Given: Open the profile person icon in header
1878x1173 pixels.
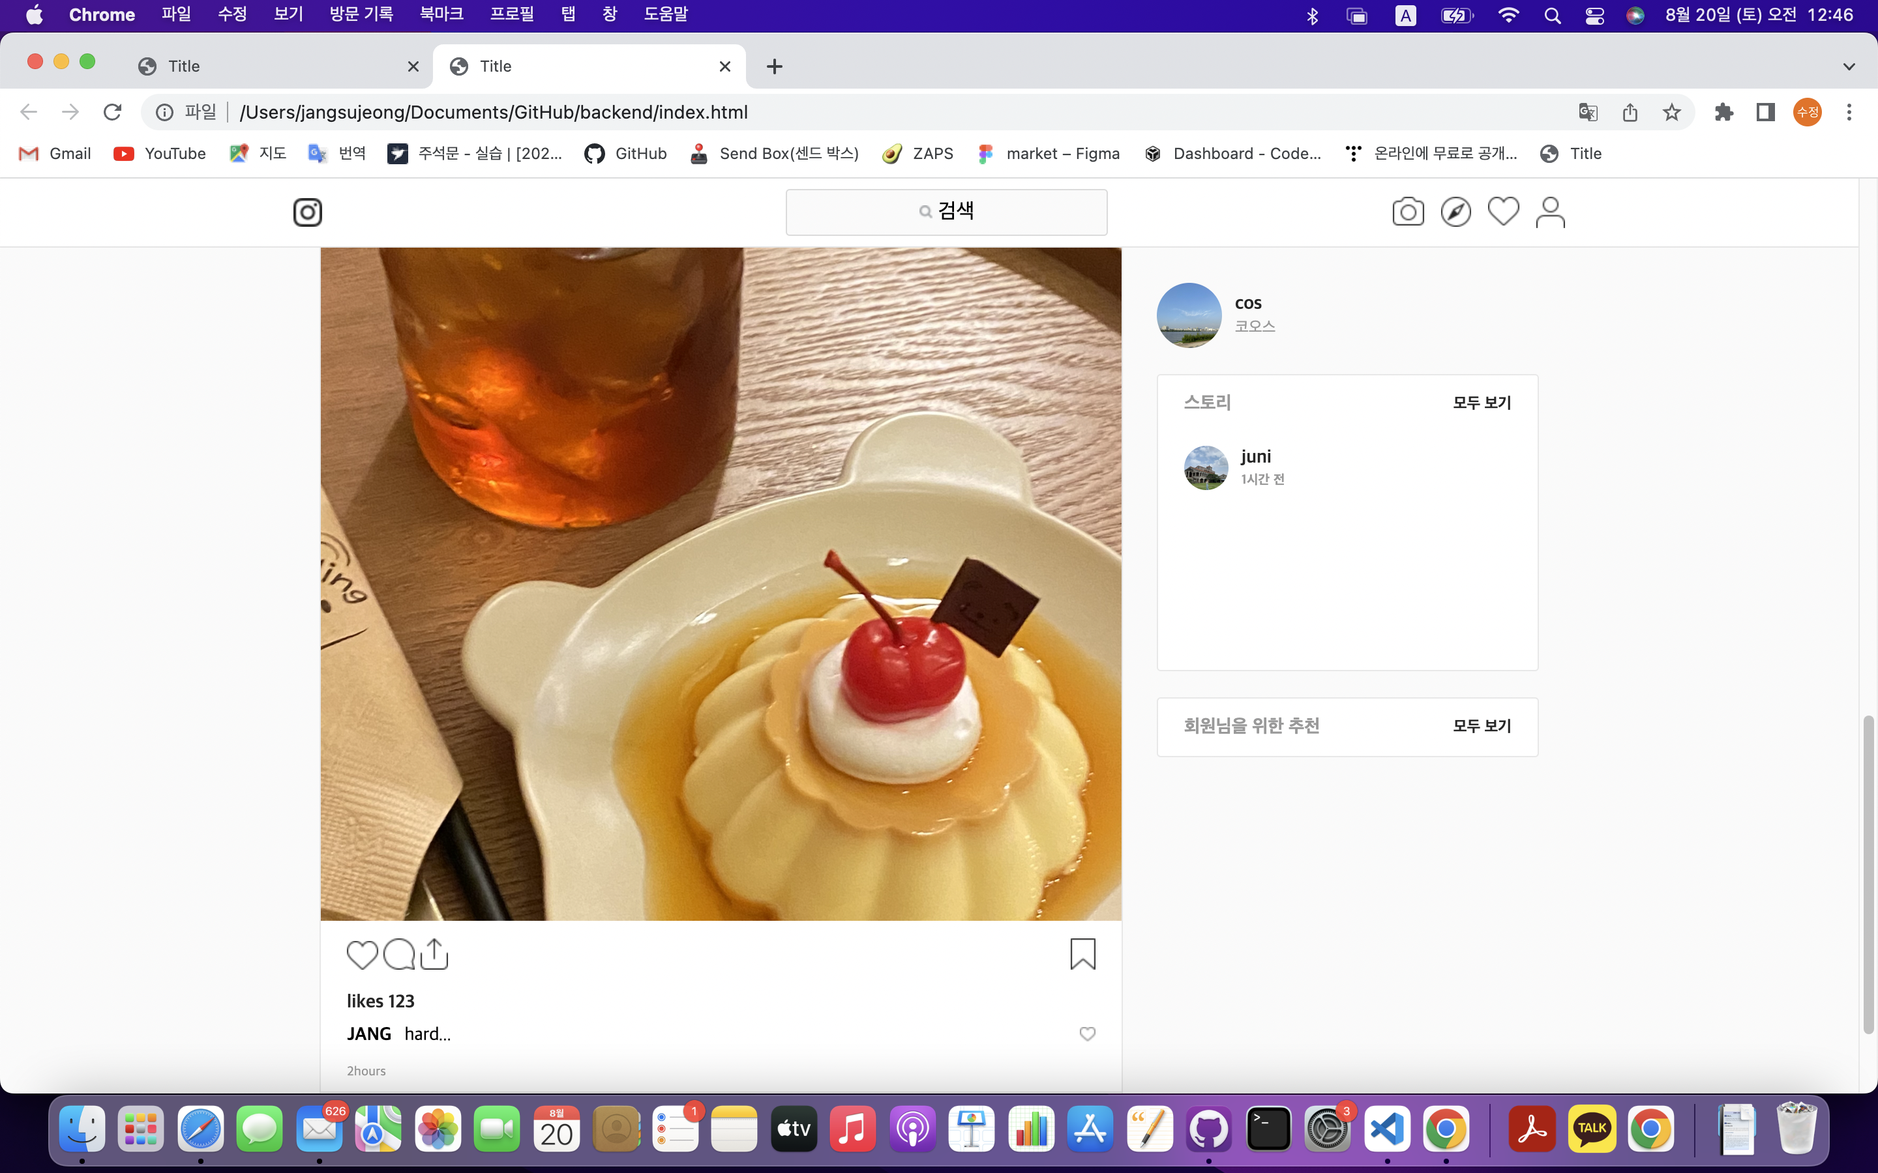Looking at the screenshot, I should pos(1551,212).
